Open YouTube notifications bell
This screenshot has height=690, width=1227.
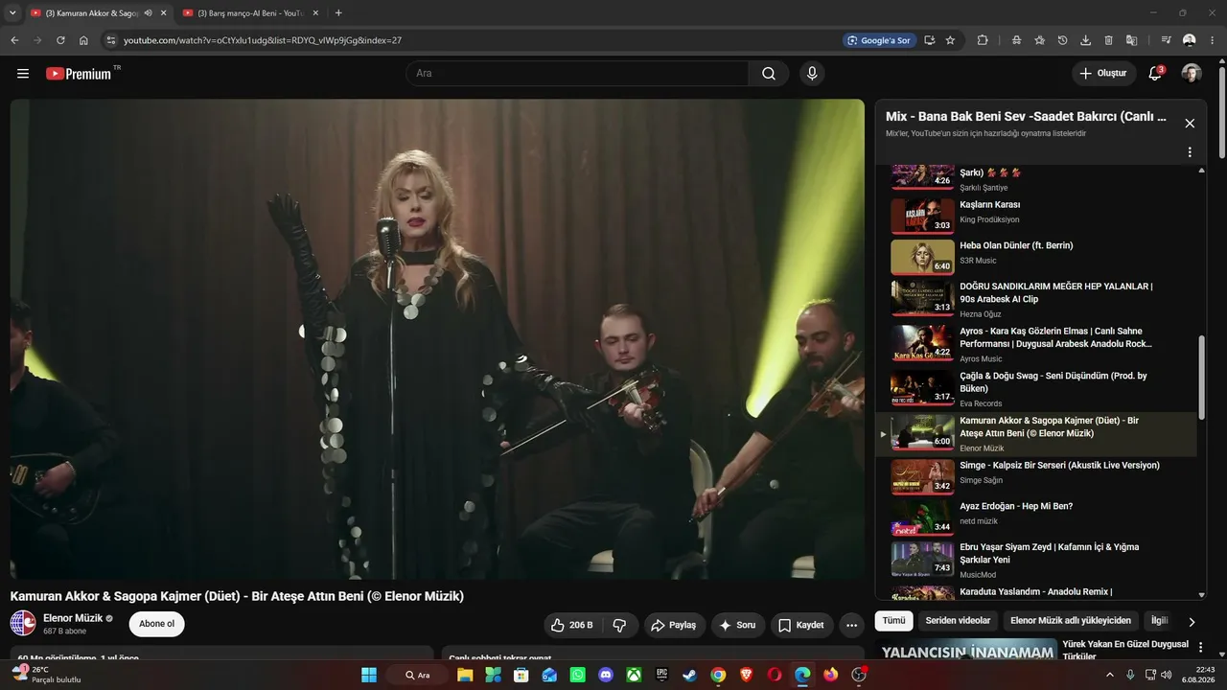[x=1156, y=74]
